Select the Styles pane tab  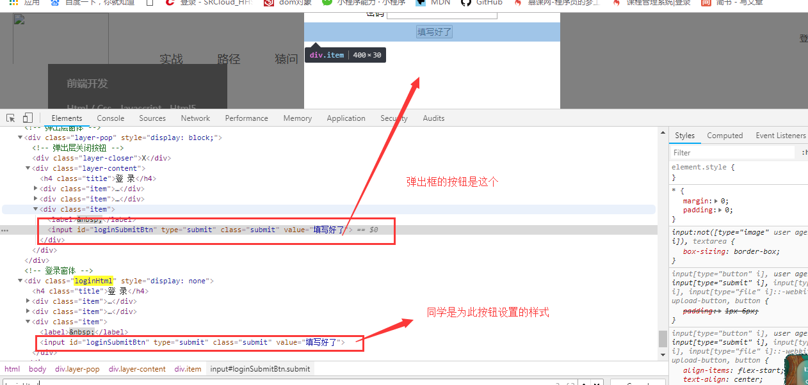tap(684, 136)
